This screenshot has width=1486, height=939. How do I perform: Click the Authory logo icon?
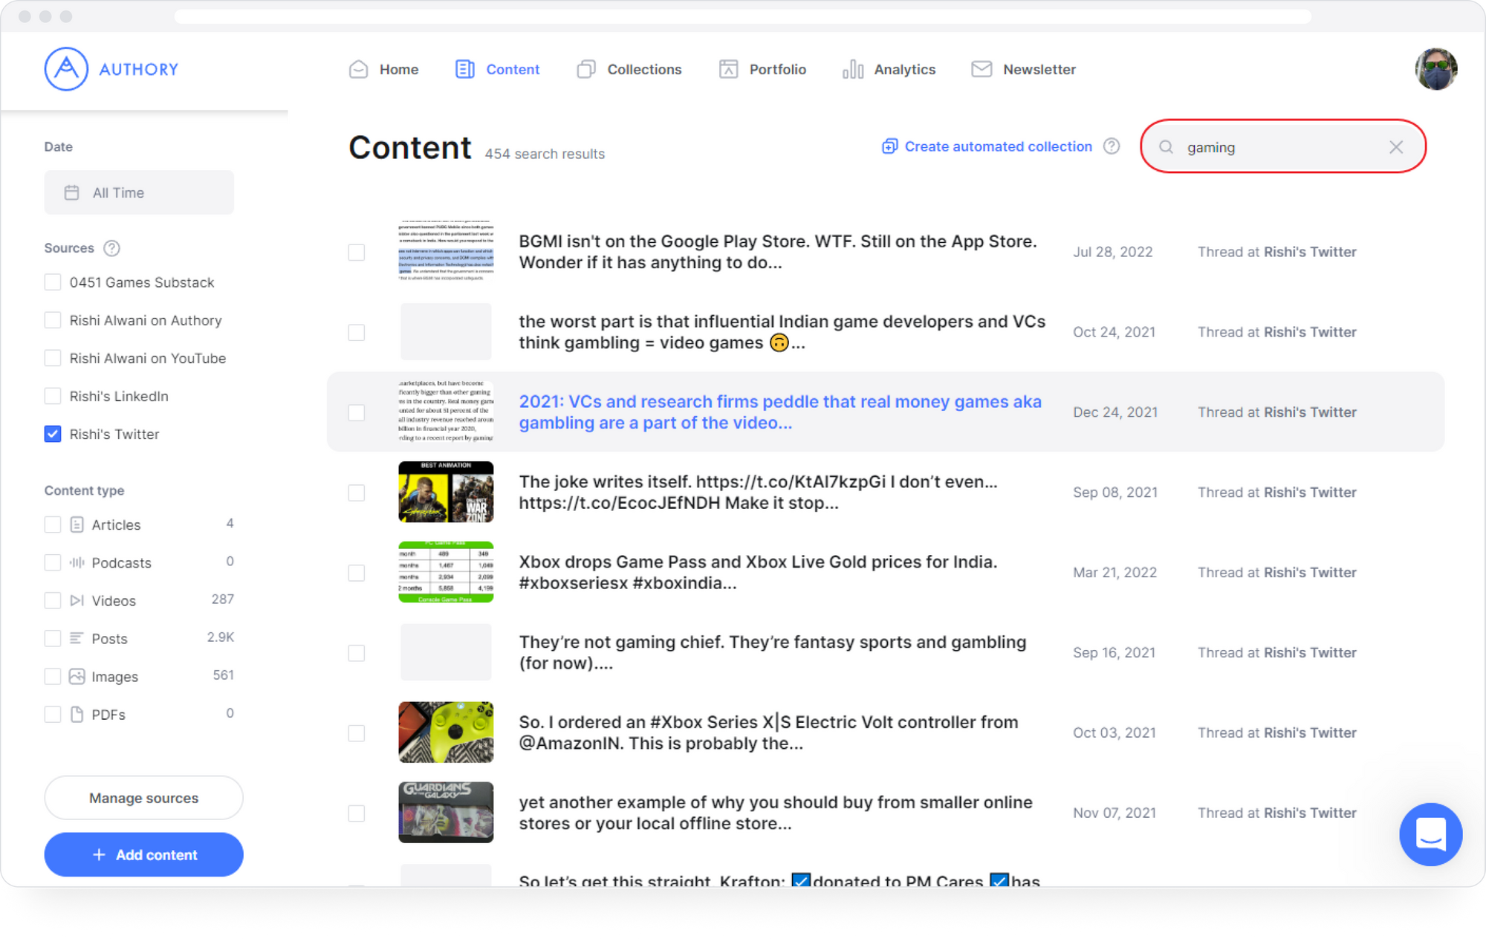coord(66,69)
